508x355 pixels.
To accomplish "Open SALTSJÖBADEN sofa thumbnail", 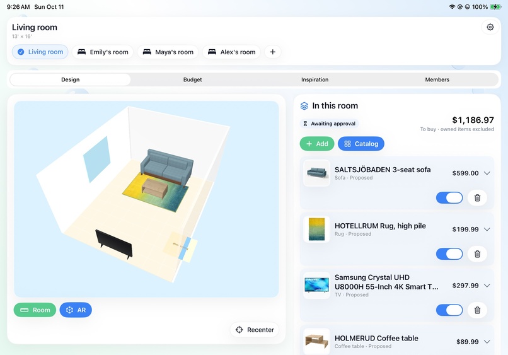I will pos(316,173).
